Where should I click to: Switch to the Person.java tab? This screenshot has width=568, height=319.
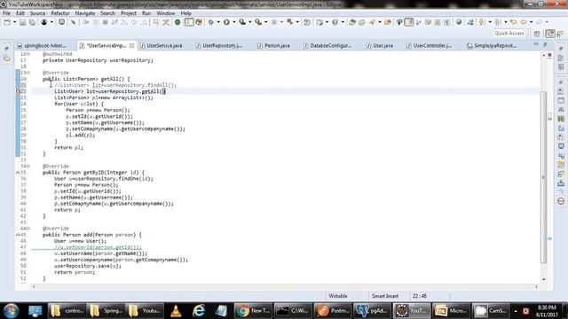274,45
